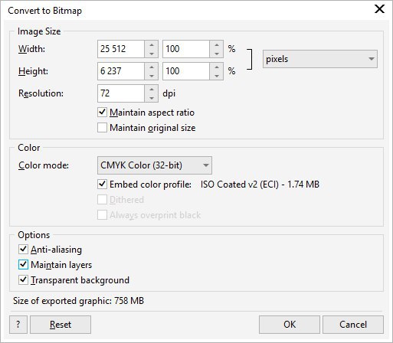
Task: Click the Reset button
Action: click(61, 325)
